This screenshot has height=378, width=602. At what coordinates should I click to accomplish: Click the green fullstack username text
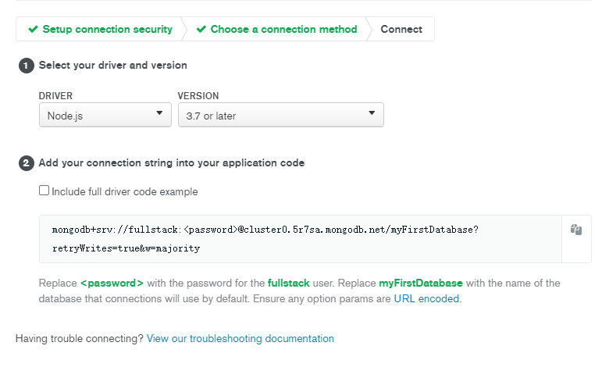tap(289, 283)
